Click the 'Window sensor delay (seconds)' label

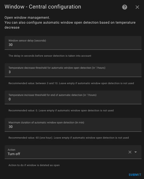[x=27, y=40]
